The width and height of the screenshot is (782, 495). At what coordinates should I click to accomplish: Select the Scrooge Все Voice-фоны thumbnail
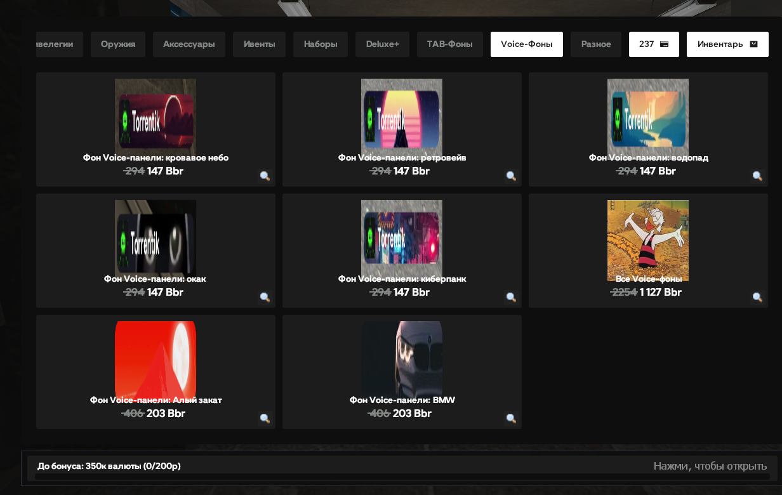[648, 241]
